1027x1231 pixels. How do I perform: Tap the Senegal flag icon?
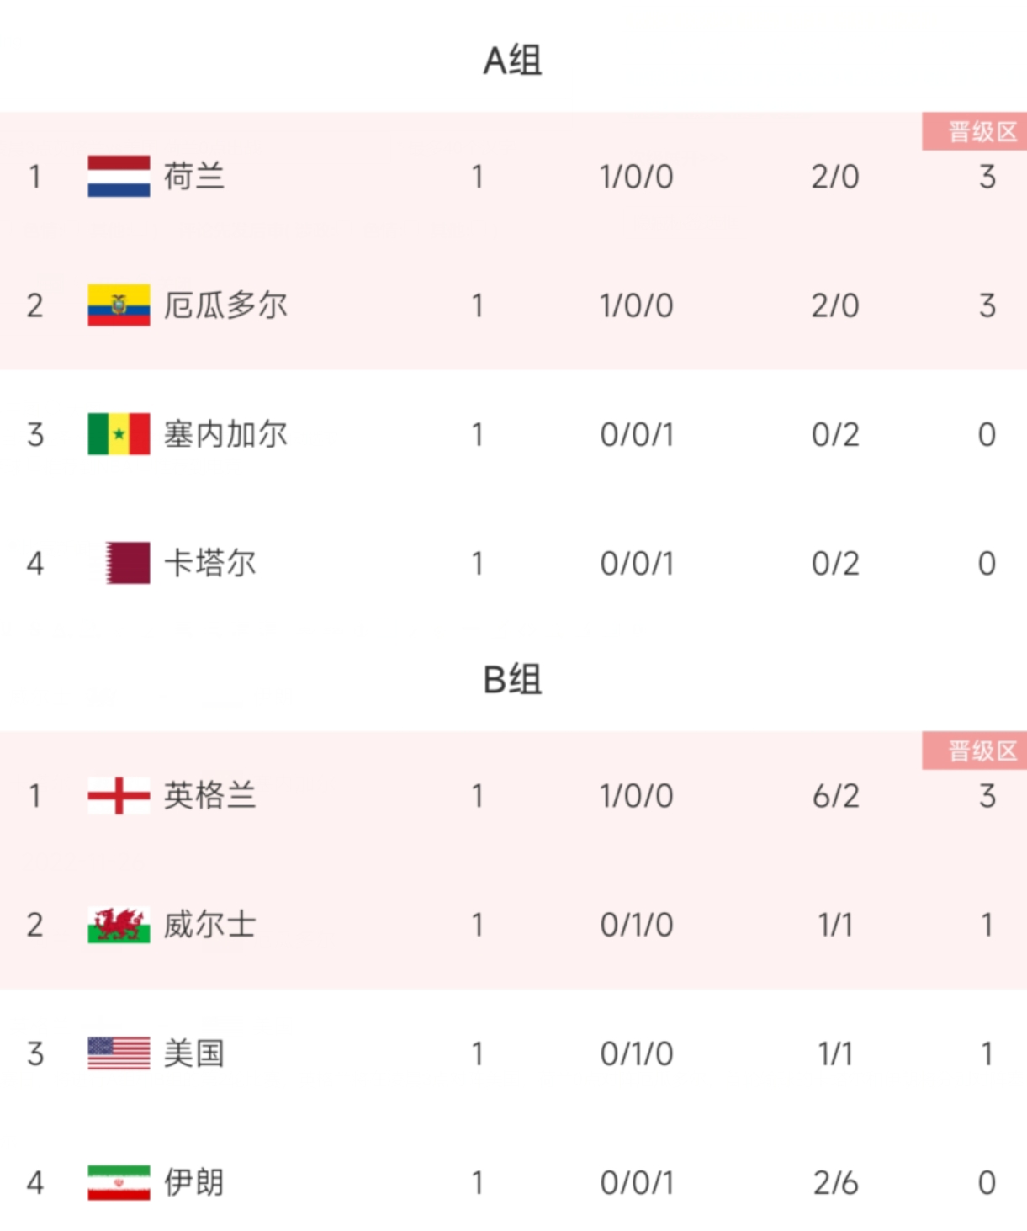click(x=119, y=434)
